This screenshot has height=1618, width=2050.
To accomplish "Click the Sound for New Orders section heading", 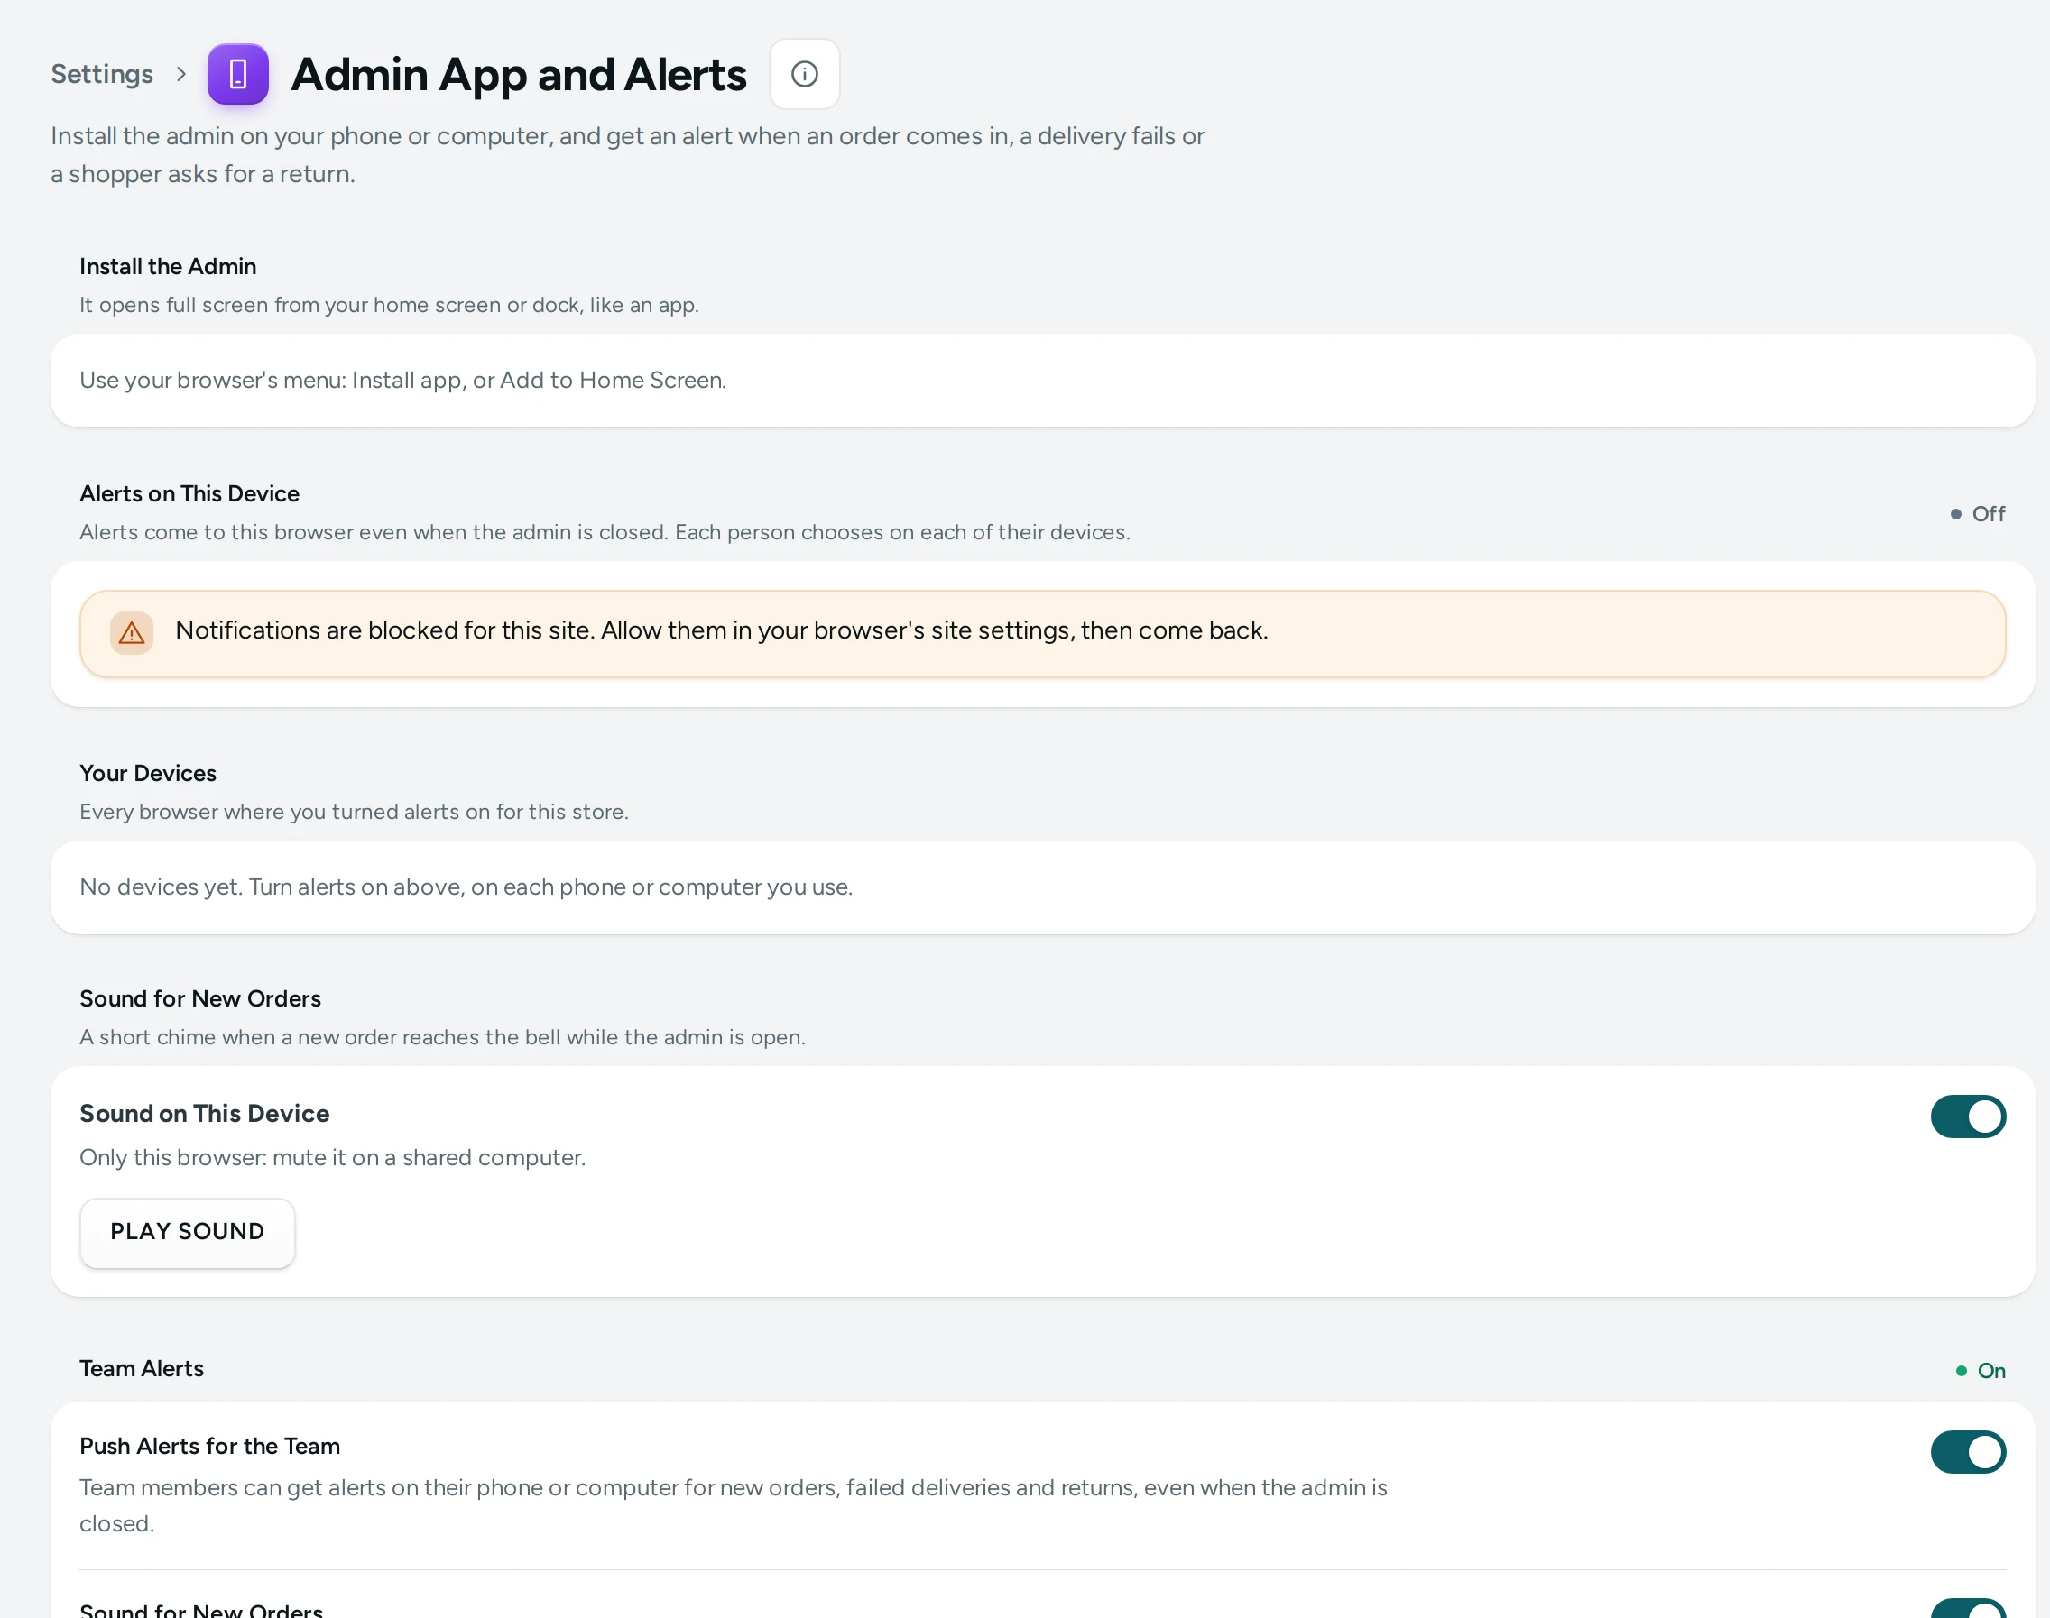I will tap(200, 998).
